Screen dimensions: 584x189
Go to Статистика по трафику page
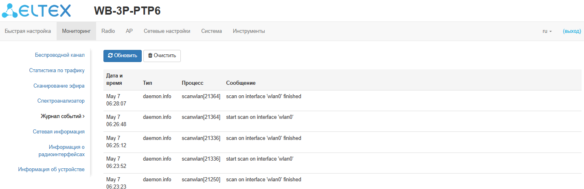(x=57, y=71)
